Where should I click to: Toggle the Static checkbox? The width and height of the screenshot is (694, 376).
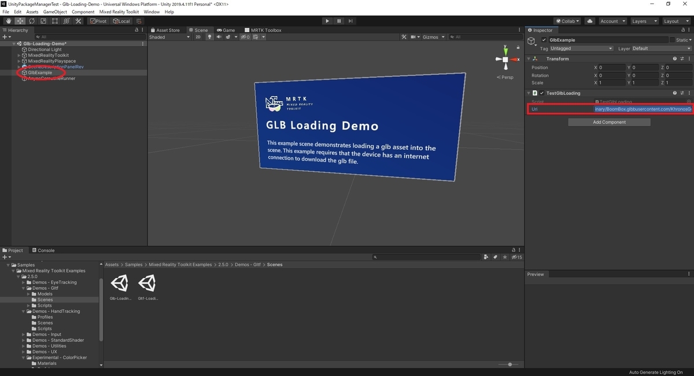point(673,40)
